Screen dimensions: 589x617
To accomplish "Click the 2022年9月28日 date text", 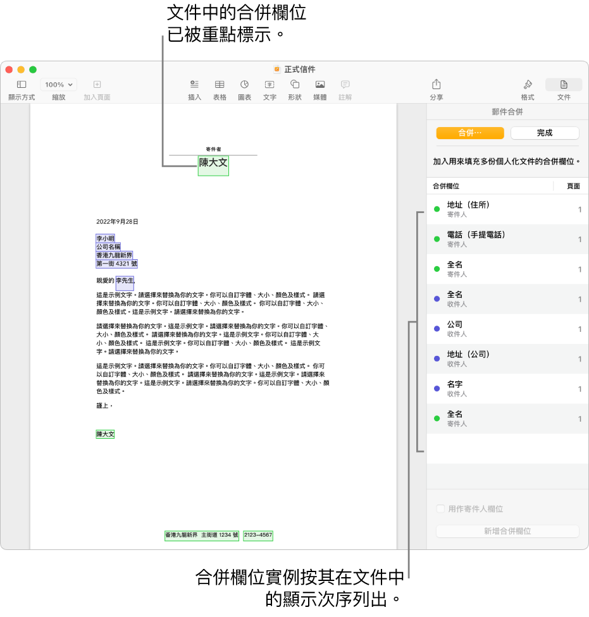I will coord(117,221).
